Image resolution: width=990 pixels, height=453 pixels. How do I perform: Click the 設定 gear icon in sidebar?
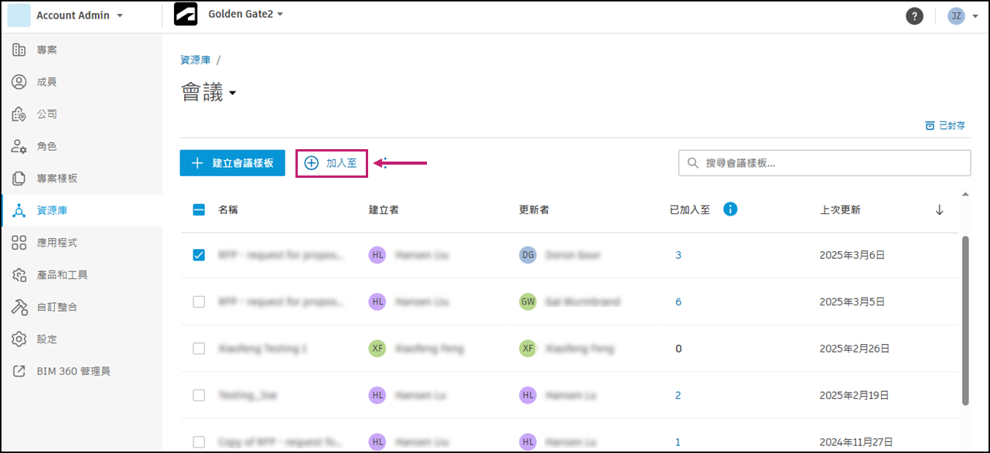pyautogui.click(x=20, y=339)
